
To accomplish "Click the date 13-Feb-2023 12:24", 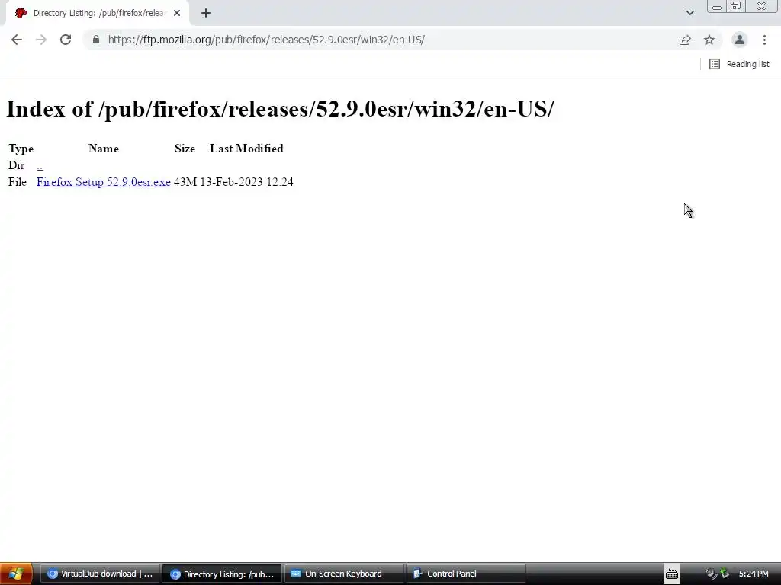I will click(x=246, y=182).
